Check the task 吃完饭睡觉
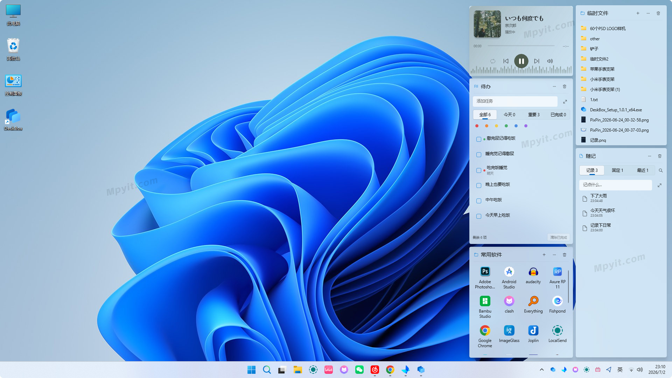This screenshot has width=672, height=378. (479, 170)
